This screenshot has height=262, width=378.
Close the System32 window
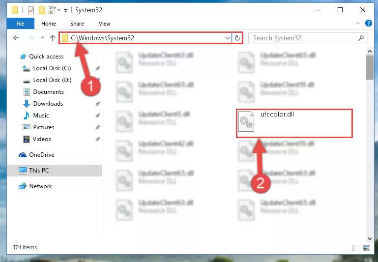click(363, 10)
